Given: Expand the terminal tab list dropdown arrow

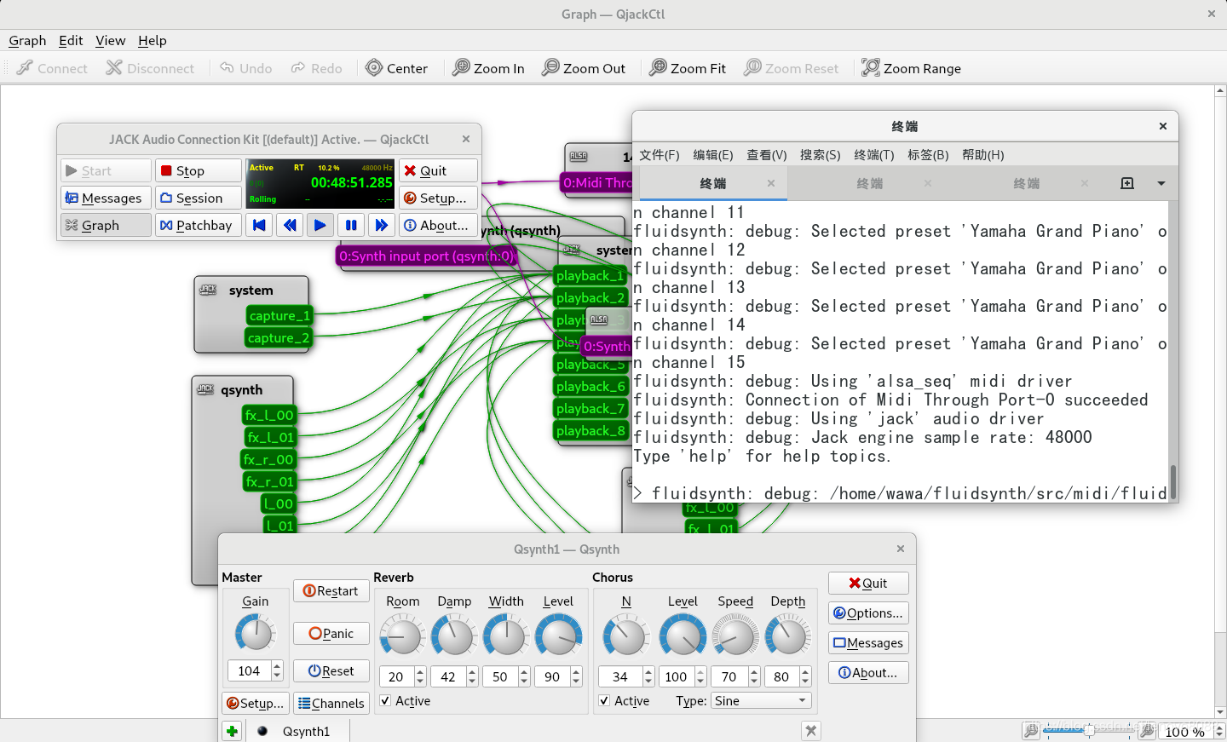Looking at the screenshot, I should click(1161, 183).
